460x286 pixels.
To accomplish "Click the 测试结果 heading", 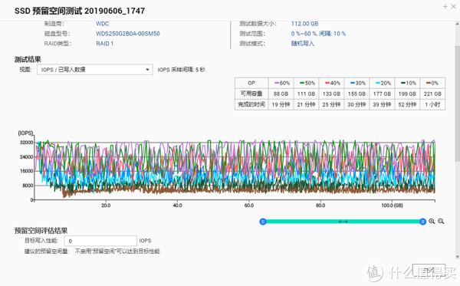I will (28, 60).
